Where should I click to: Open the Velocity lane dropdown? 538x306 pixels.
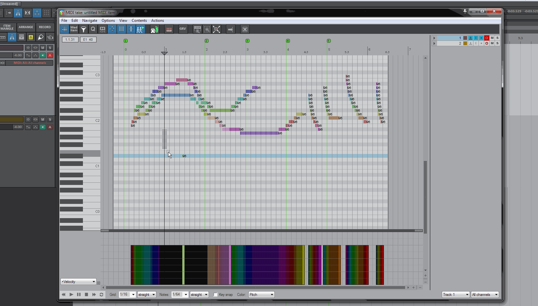(78, 282)
